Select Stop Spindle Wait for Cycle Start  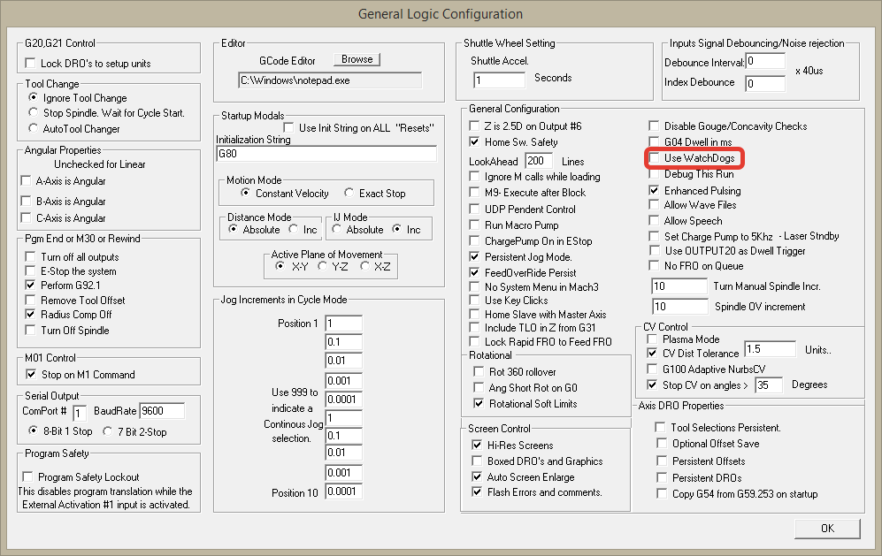point(34,112)
